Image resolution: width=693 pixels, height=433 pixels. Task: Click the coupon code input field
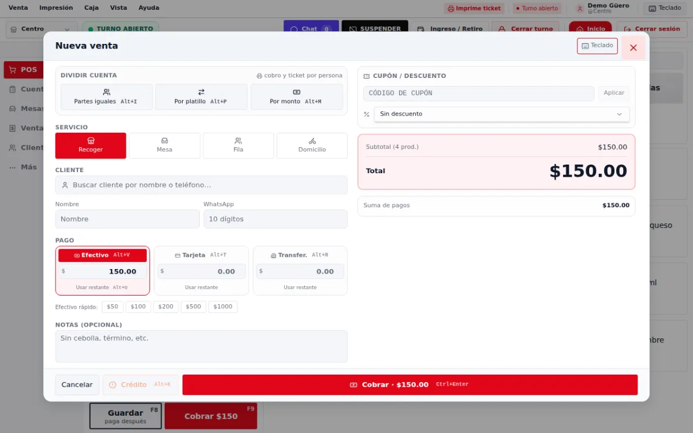(479, 94)
